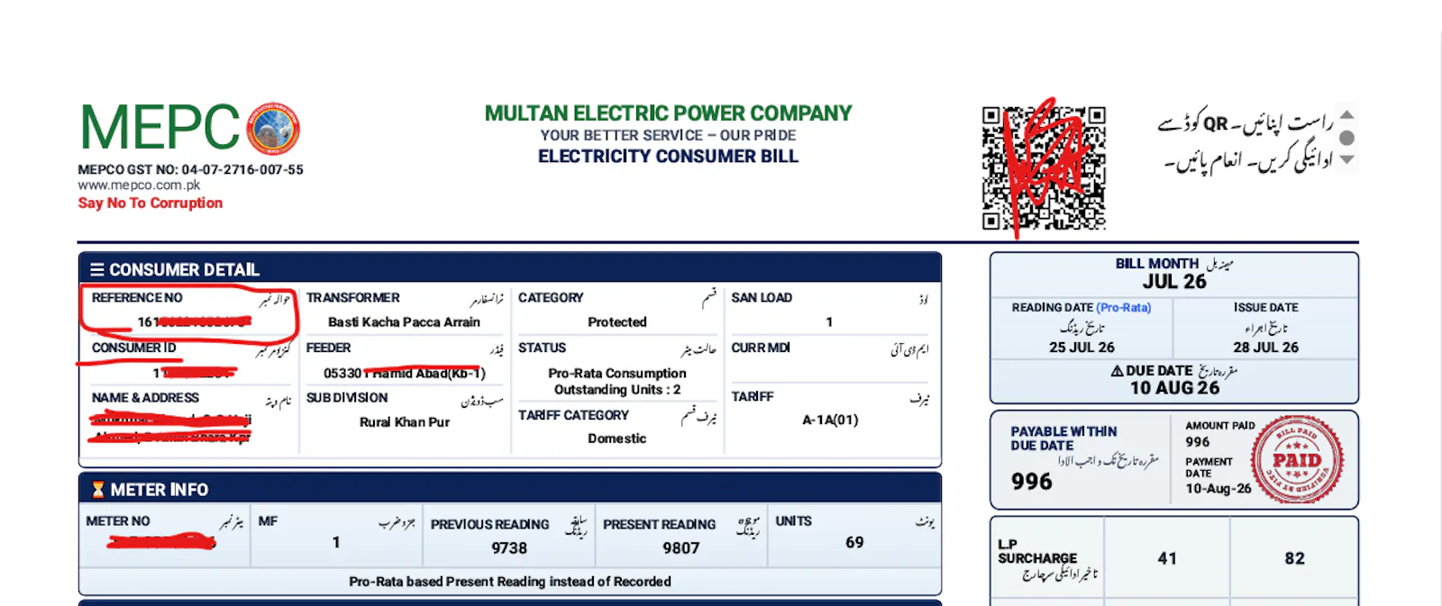
Task: Click sub division value Rural Khan Pur
Action: coord(405,422)
